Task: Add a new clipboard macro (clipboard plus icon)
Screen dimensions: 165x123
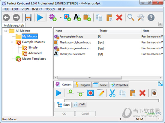Action: [87, 18]
